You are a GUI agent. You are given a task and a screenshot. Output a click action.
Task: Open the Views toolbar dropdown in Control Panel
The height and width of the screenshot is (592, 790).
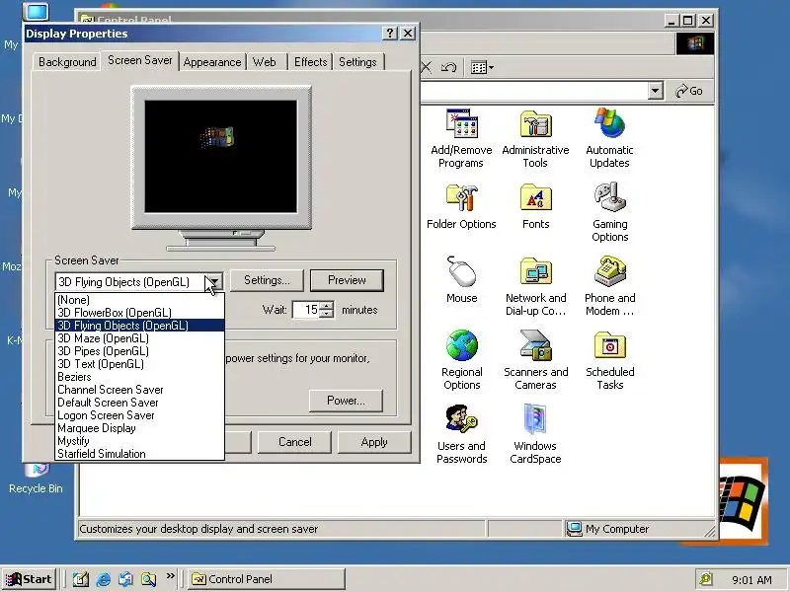[x=482, y=67]
